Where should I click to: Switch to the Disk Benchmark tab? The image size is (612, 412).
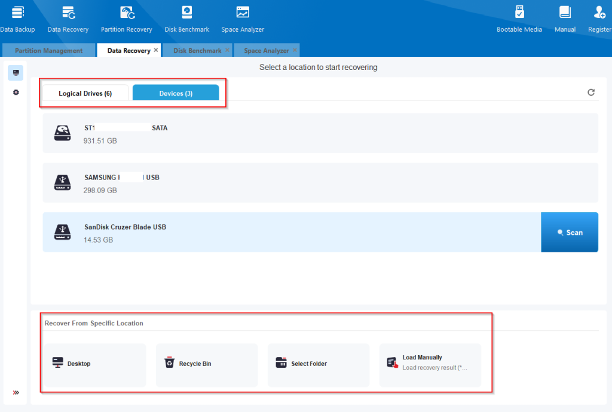(x=197, y=50)
